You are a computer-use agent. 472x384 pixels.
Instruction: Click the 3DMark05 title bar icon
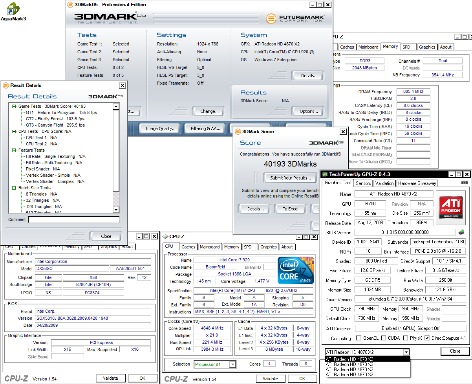(x=70, y=5)
